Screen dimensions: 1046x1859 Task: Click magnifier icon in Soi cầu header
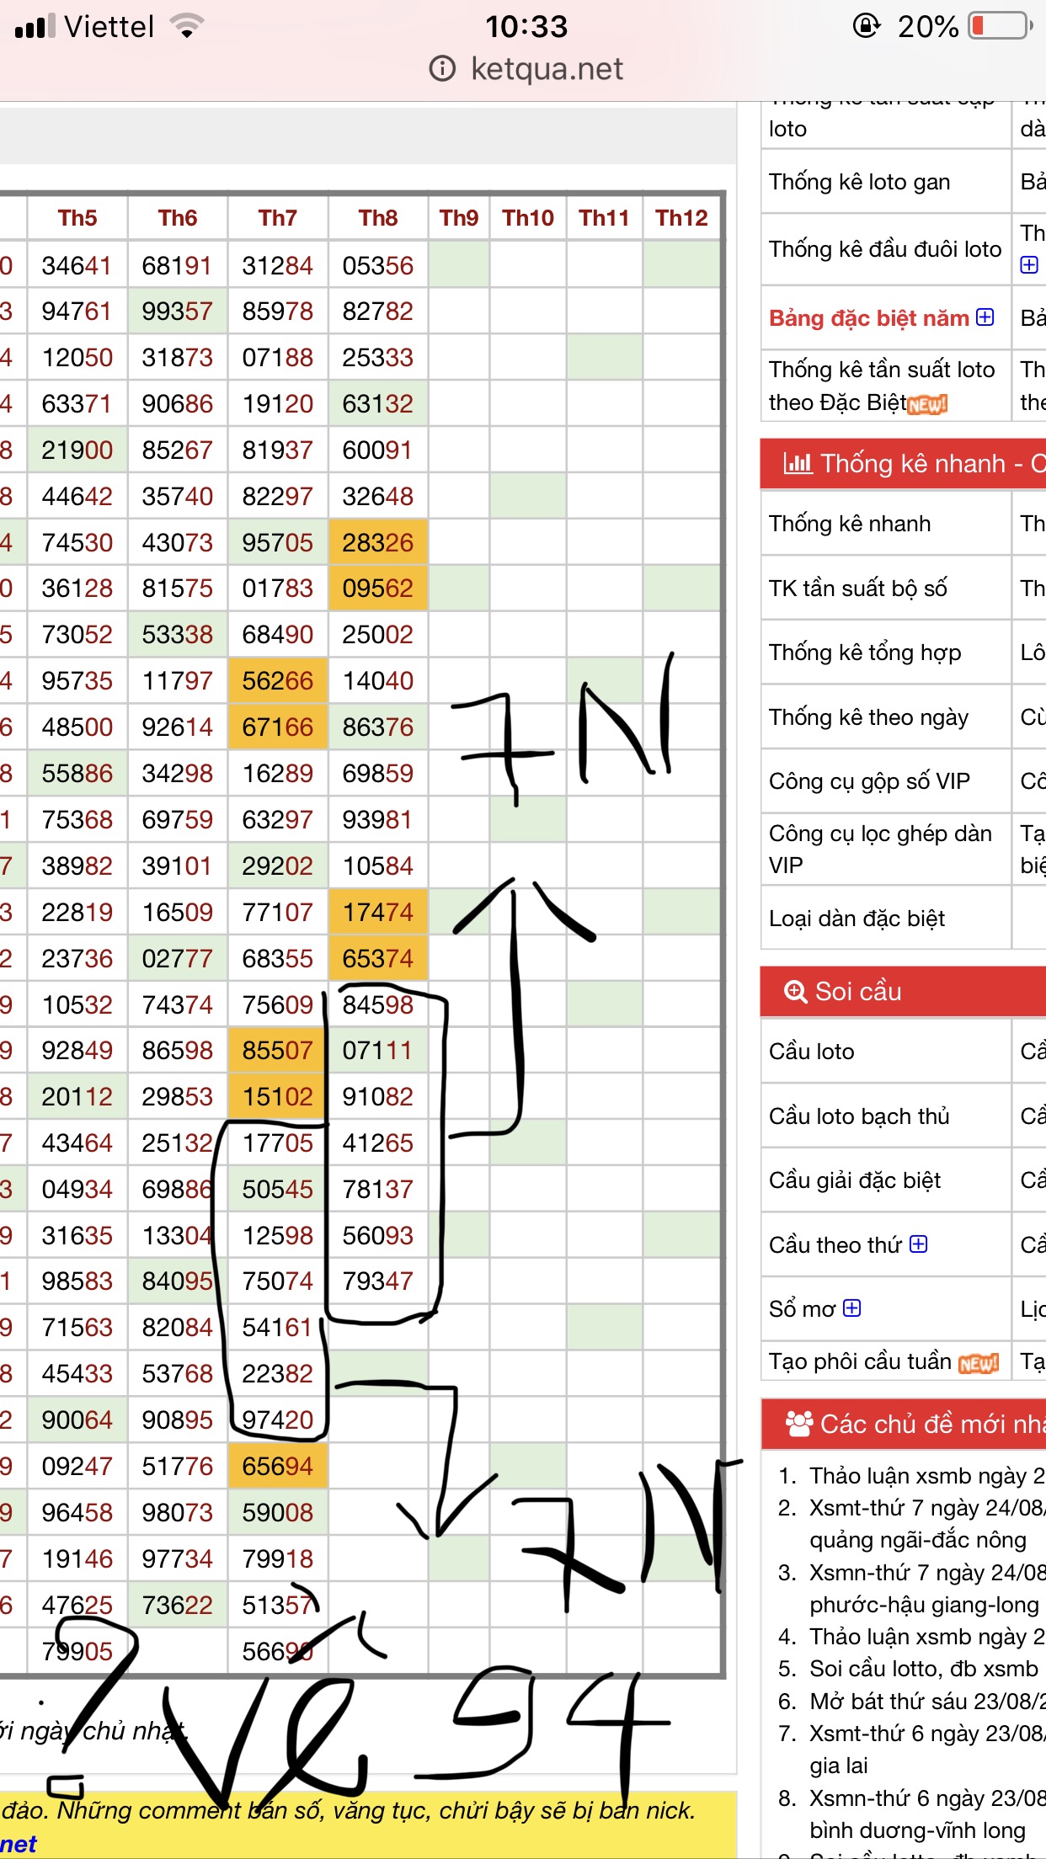coord(796,991)
